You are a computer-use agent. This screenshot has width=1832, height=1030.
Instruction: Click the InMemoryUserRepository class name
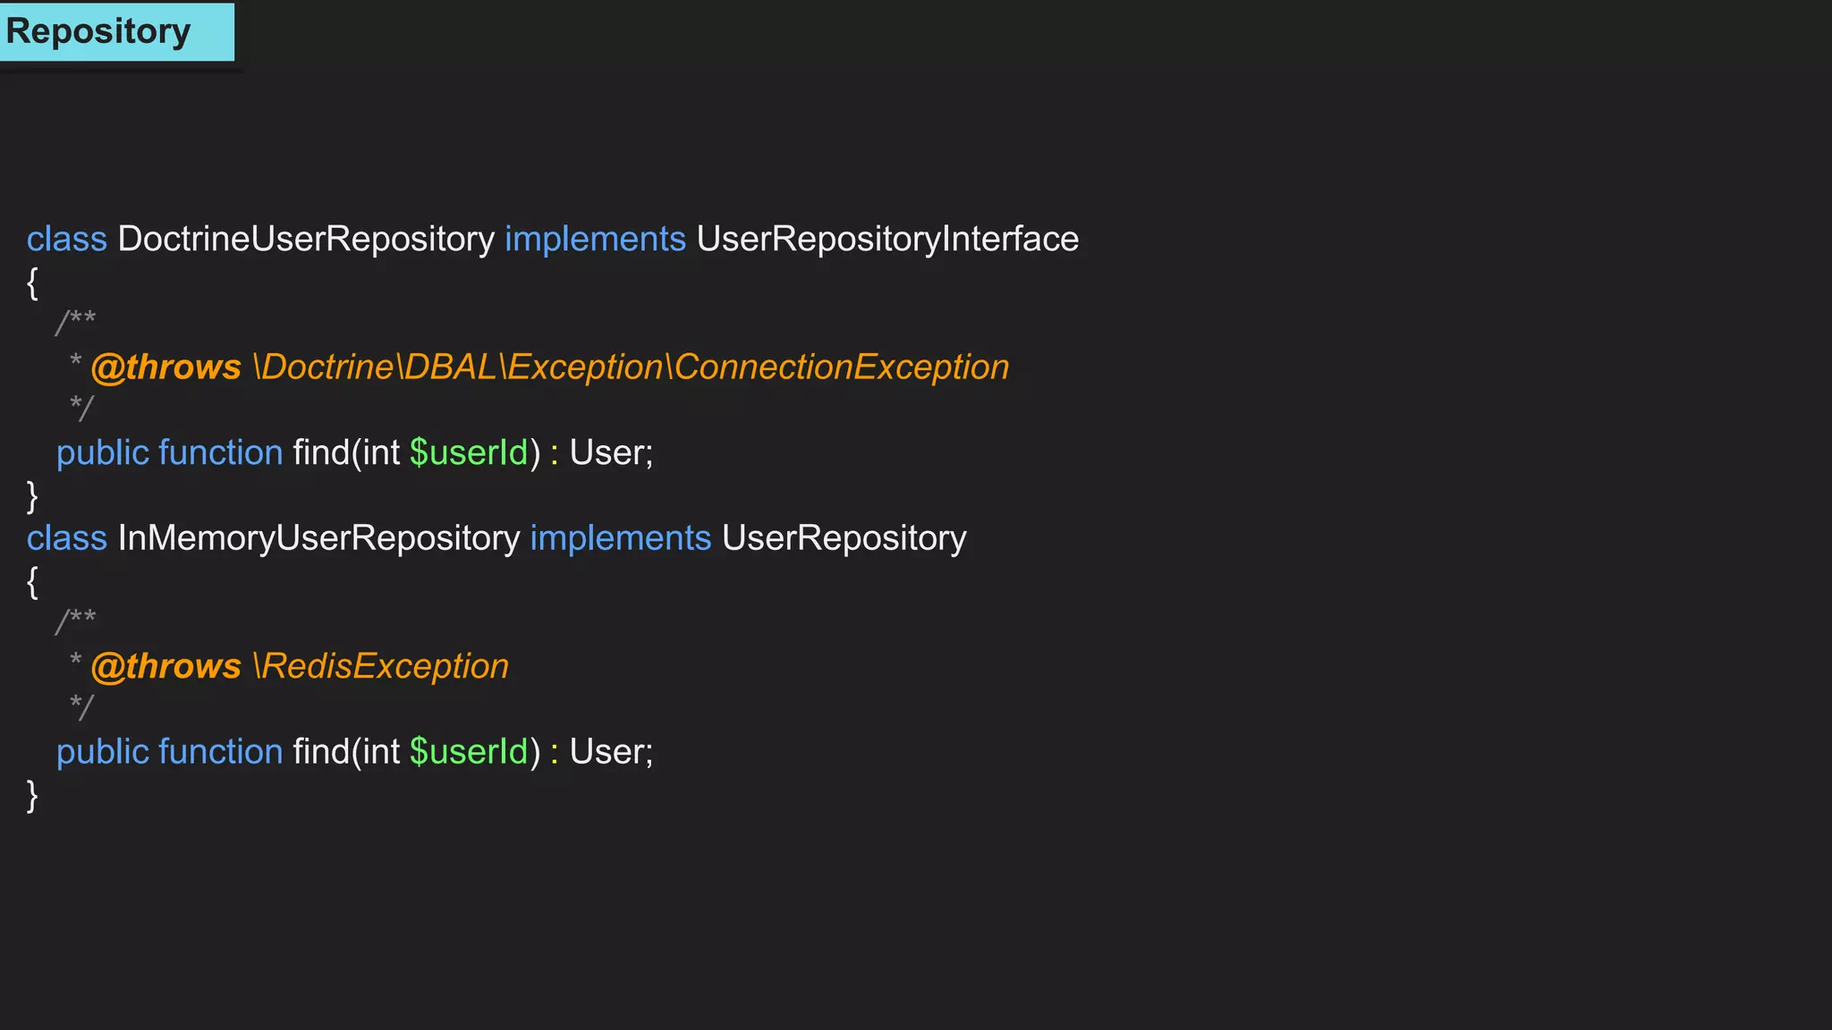[318, 538]
